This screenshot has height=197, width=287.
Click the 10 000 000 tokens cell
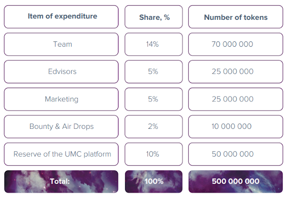(236, 127)
